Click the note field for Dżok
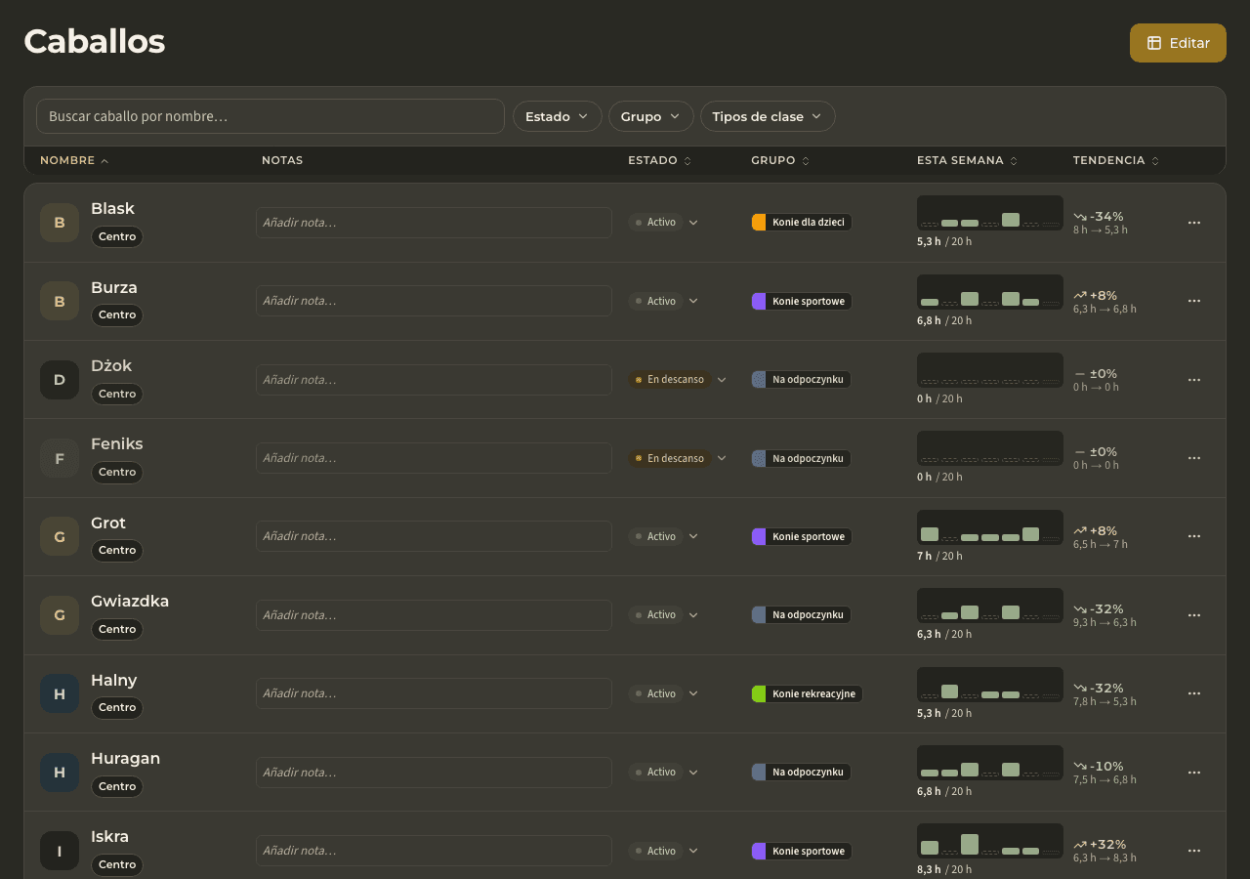The image size is (1250, 879). click(434, 380)
